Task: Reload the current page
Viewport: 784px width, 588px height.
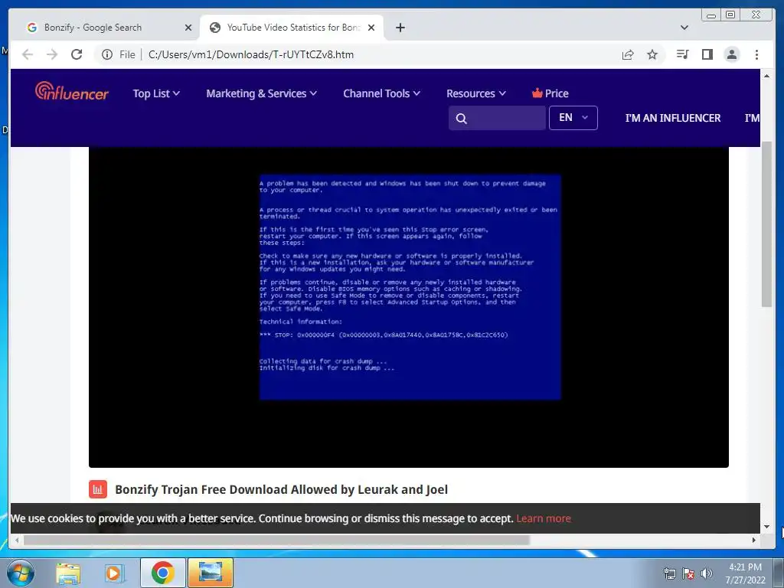Action: tap(77, 54)
